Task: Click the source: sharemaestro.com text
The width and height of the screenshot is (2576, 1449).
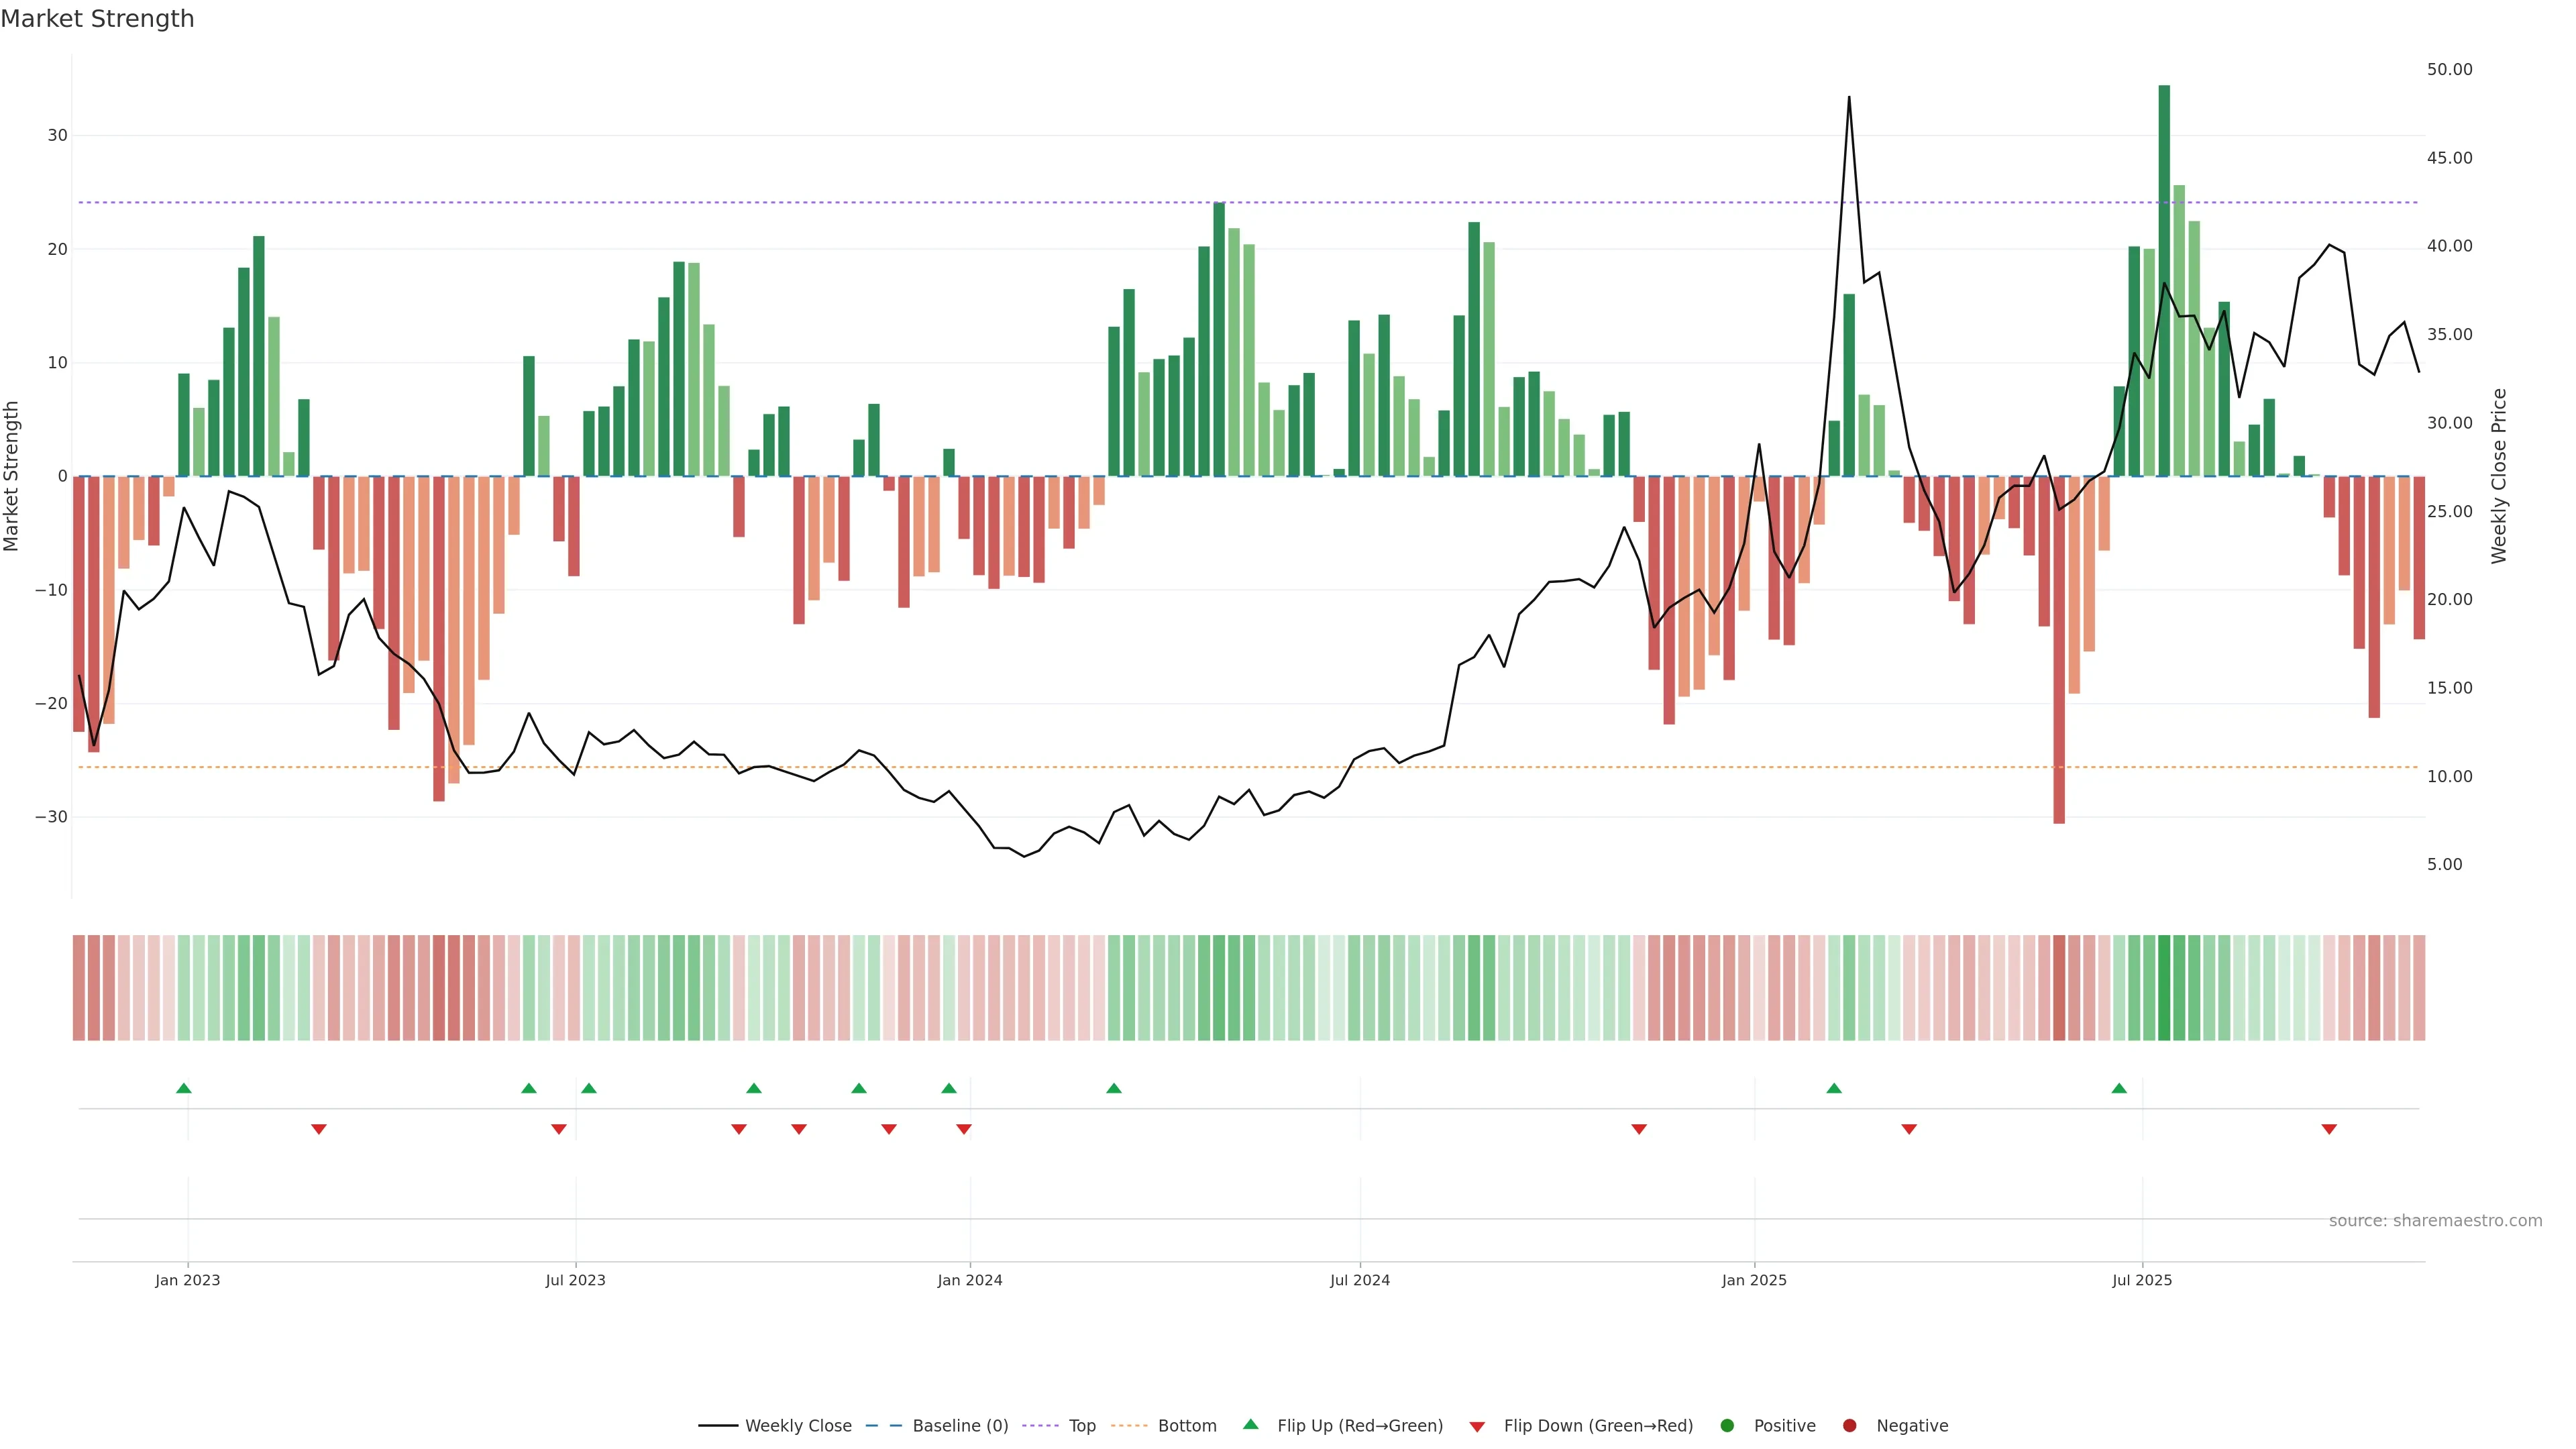Action: (2435, 1220)
